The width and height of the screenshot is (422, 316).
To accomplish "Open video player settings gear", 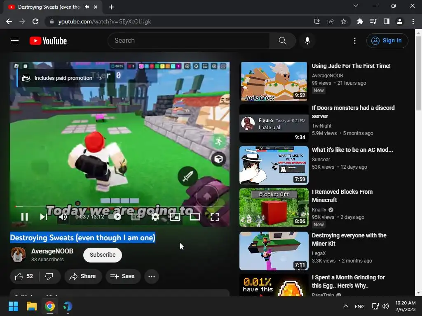I will point(155,216).
